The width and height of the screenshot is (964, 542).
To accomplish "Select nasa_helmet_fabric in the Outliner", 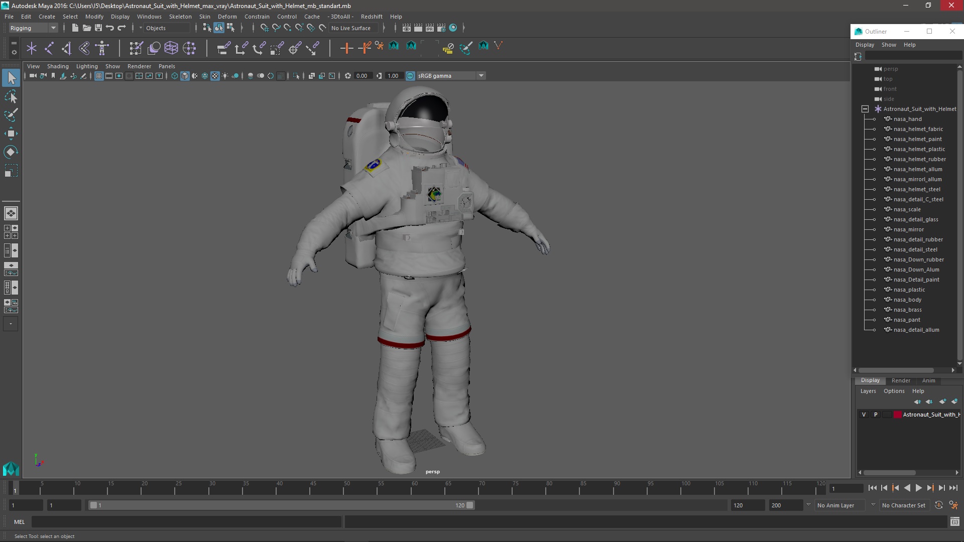I will 918,129.
